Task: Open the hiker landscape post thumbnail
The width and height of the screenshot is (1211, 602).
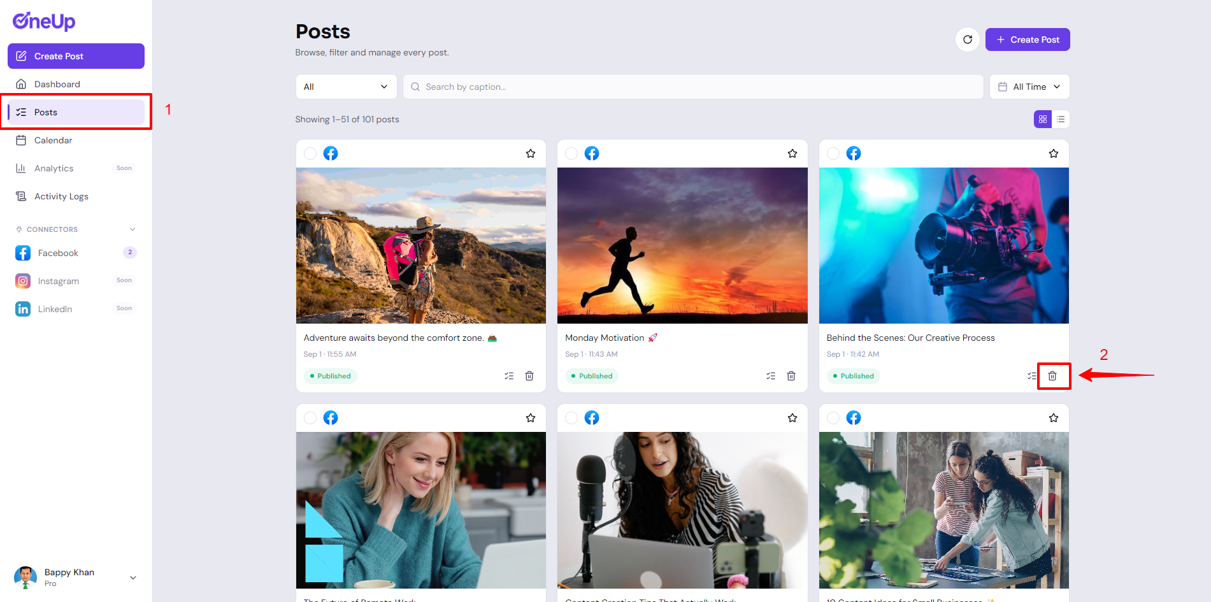Action: coord(421,245)
